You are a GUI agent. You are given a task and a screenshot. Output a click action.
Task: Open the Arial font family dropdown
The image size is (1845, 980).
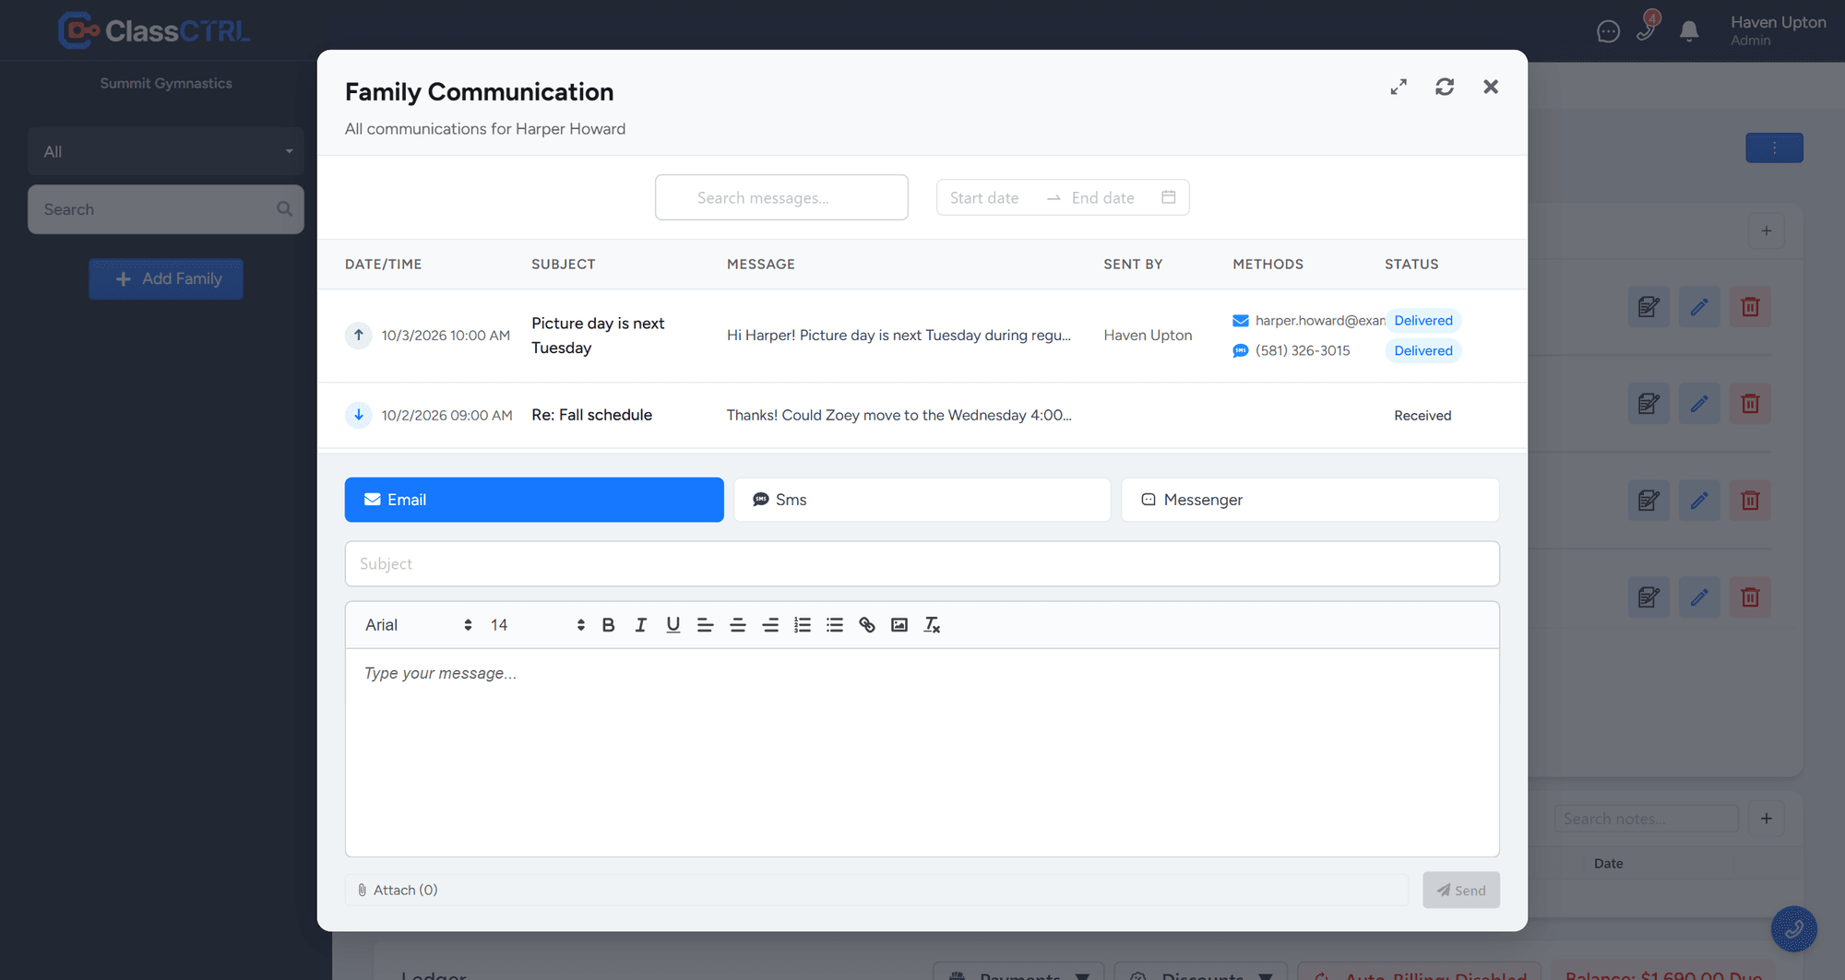point(418,625)
